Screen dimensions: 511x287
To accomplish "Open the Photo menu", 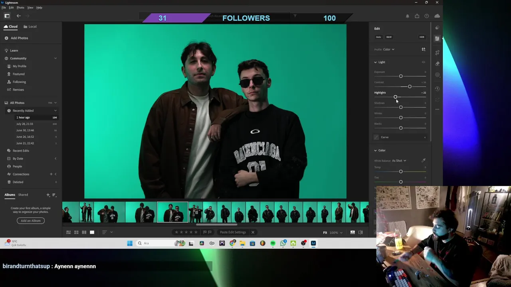I will click(20, 8).
